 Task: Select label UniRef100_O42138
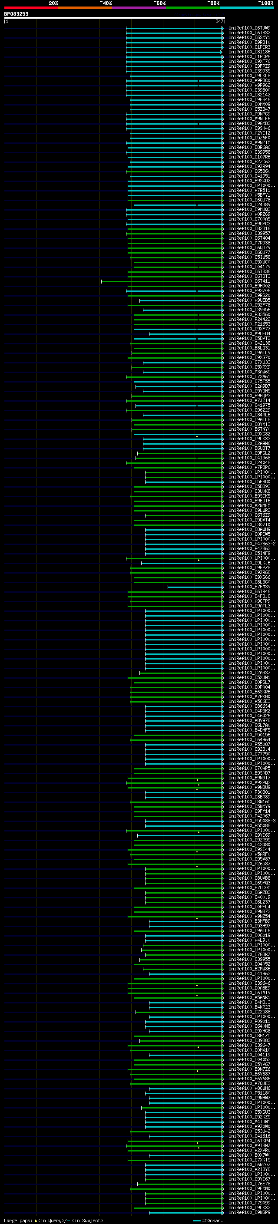coord(249,343)
